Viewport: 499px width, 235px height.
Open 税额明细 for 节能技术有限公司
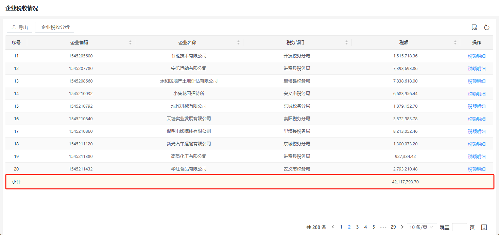[x=477, y=56]
